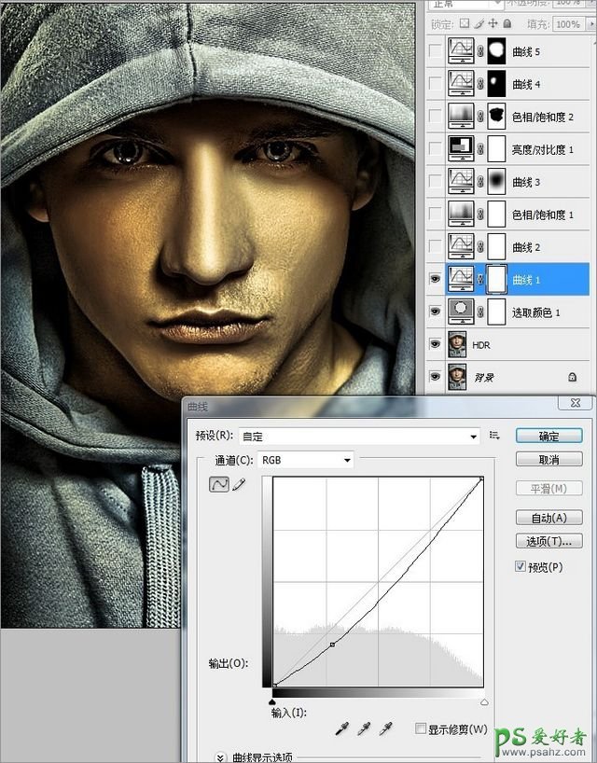Select the pencil draw-curve tool
597x763 pixels.
tap(237, 485)
